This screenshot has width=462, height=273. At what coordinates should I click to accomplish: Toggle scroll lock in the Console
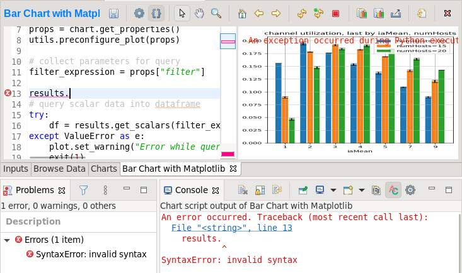pyautogui.click(x=260, y=190)
